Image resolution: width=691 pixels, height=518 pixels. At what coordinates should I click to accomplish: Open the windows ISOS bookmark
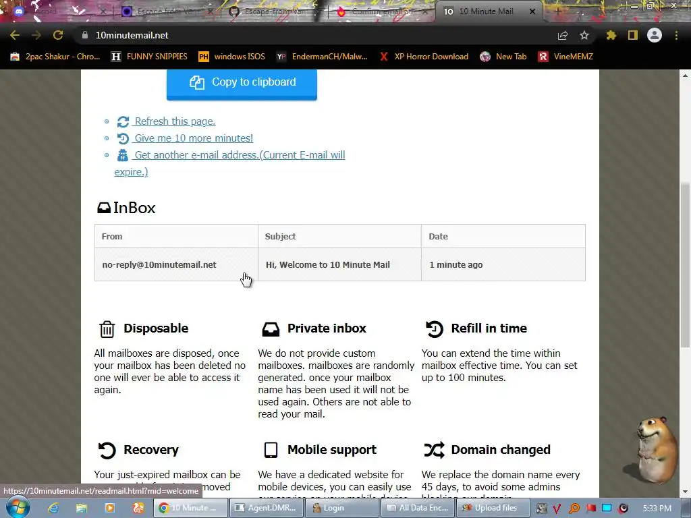coord(232,57)
